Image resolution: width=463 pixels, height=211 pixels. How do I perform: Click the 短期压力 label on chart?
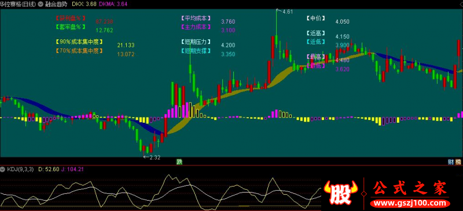(196, 42)
